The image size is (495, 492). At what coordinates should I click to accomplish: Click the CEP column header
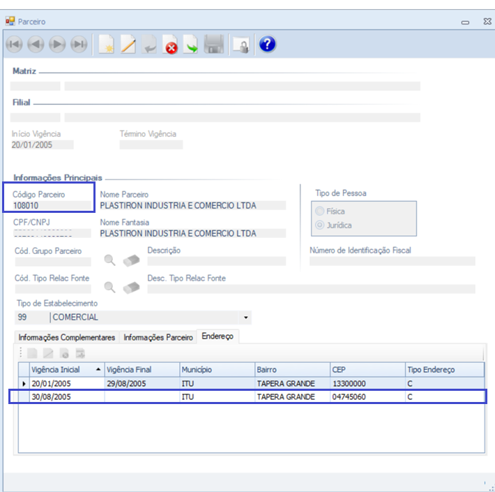[x=366, y=369]
